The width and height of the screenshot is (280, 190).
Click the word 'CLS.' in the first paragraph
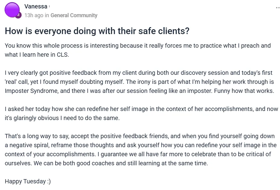coord(63,55)
